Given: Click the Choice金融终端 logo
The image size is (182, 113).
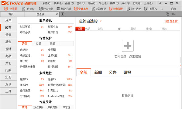Looking at the screenshot, I should [19, 3].
